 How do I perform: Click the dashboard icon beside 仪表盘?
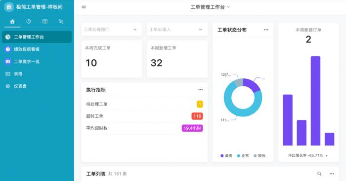[8, 86]
